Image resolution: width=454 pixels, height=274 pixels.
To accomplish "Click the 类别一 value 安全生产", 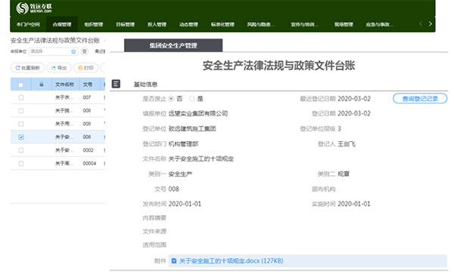I will coord(180,174).
